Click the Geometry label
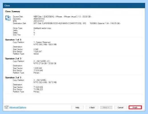Image resolution: width=148 pixels, height=114 pixels. tap(17, 19)
